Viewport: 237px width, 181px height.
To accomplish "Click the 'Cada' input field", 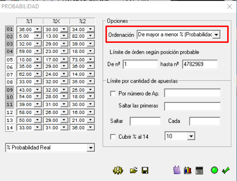I will coord(205,121).
